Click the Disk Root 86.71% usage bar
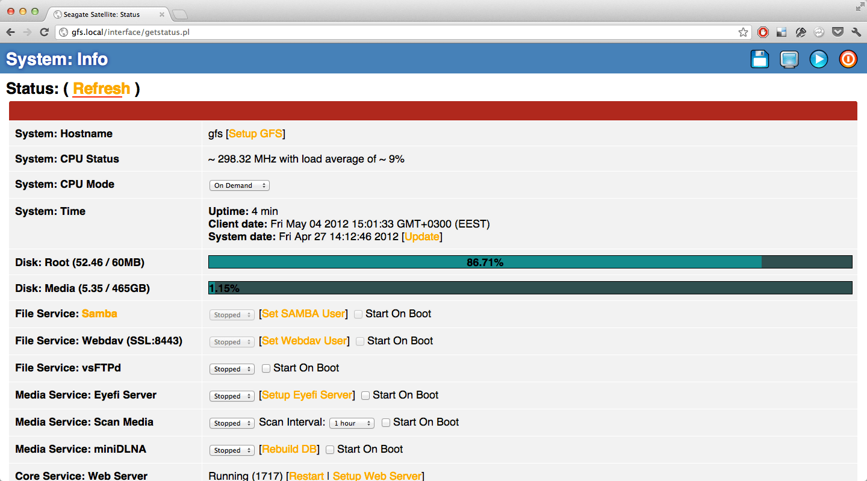 click(x=530, y=262)
